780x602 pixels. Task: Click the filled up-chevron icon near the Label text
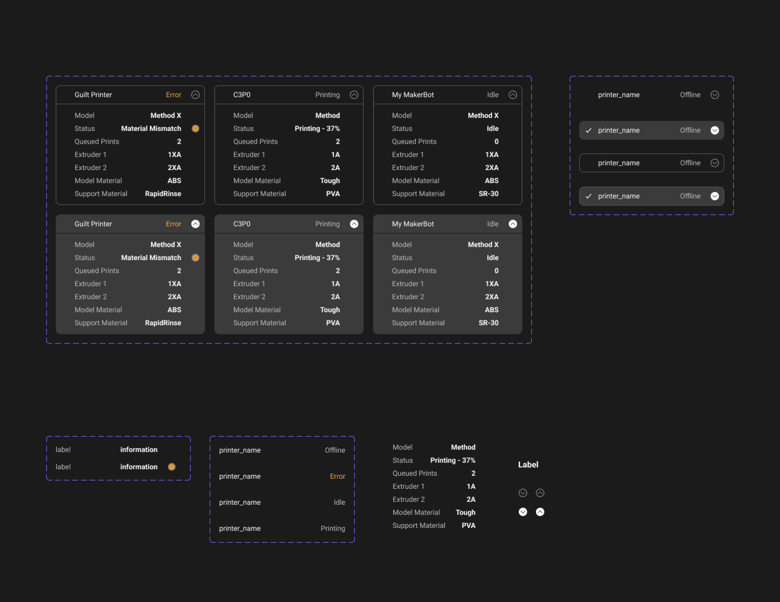click(x=540, y=512)
